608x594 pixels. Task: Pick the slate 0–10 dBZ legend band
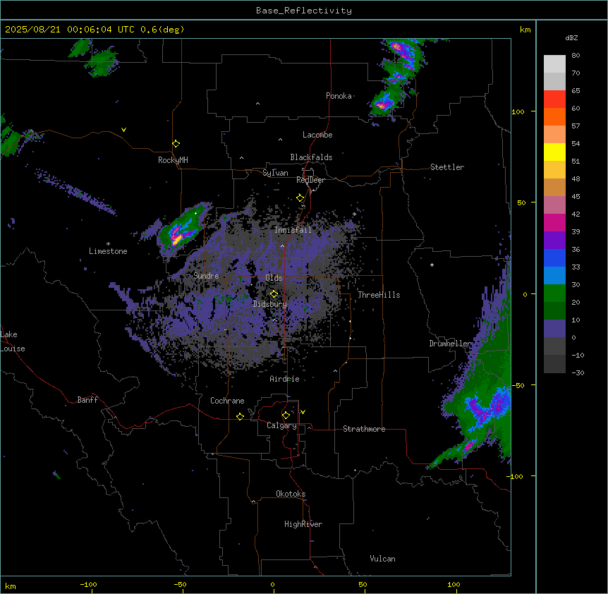[554, 329]
